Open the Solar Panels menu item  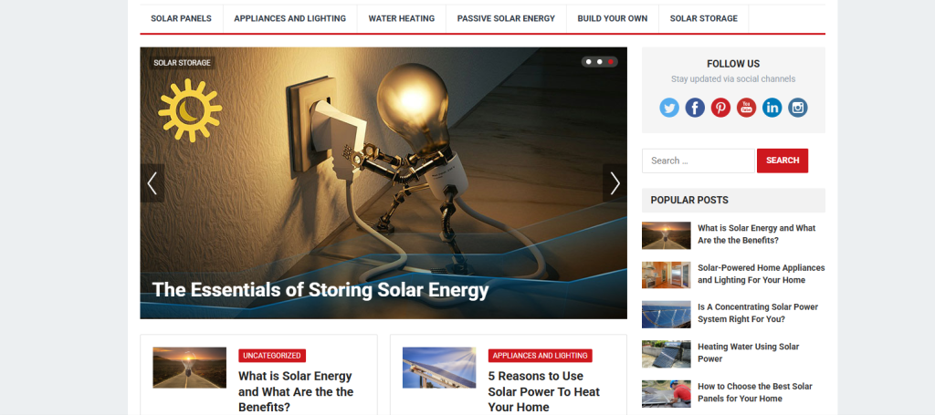tap(182, 18)
